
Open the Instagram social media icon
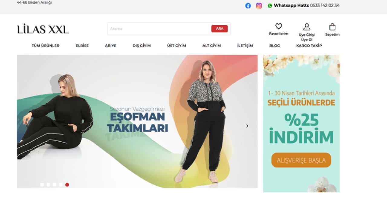click(x=259, y=5)
